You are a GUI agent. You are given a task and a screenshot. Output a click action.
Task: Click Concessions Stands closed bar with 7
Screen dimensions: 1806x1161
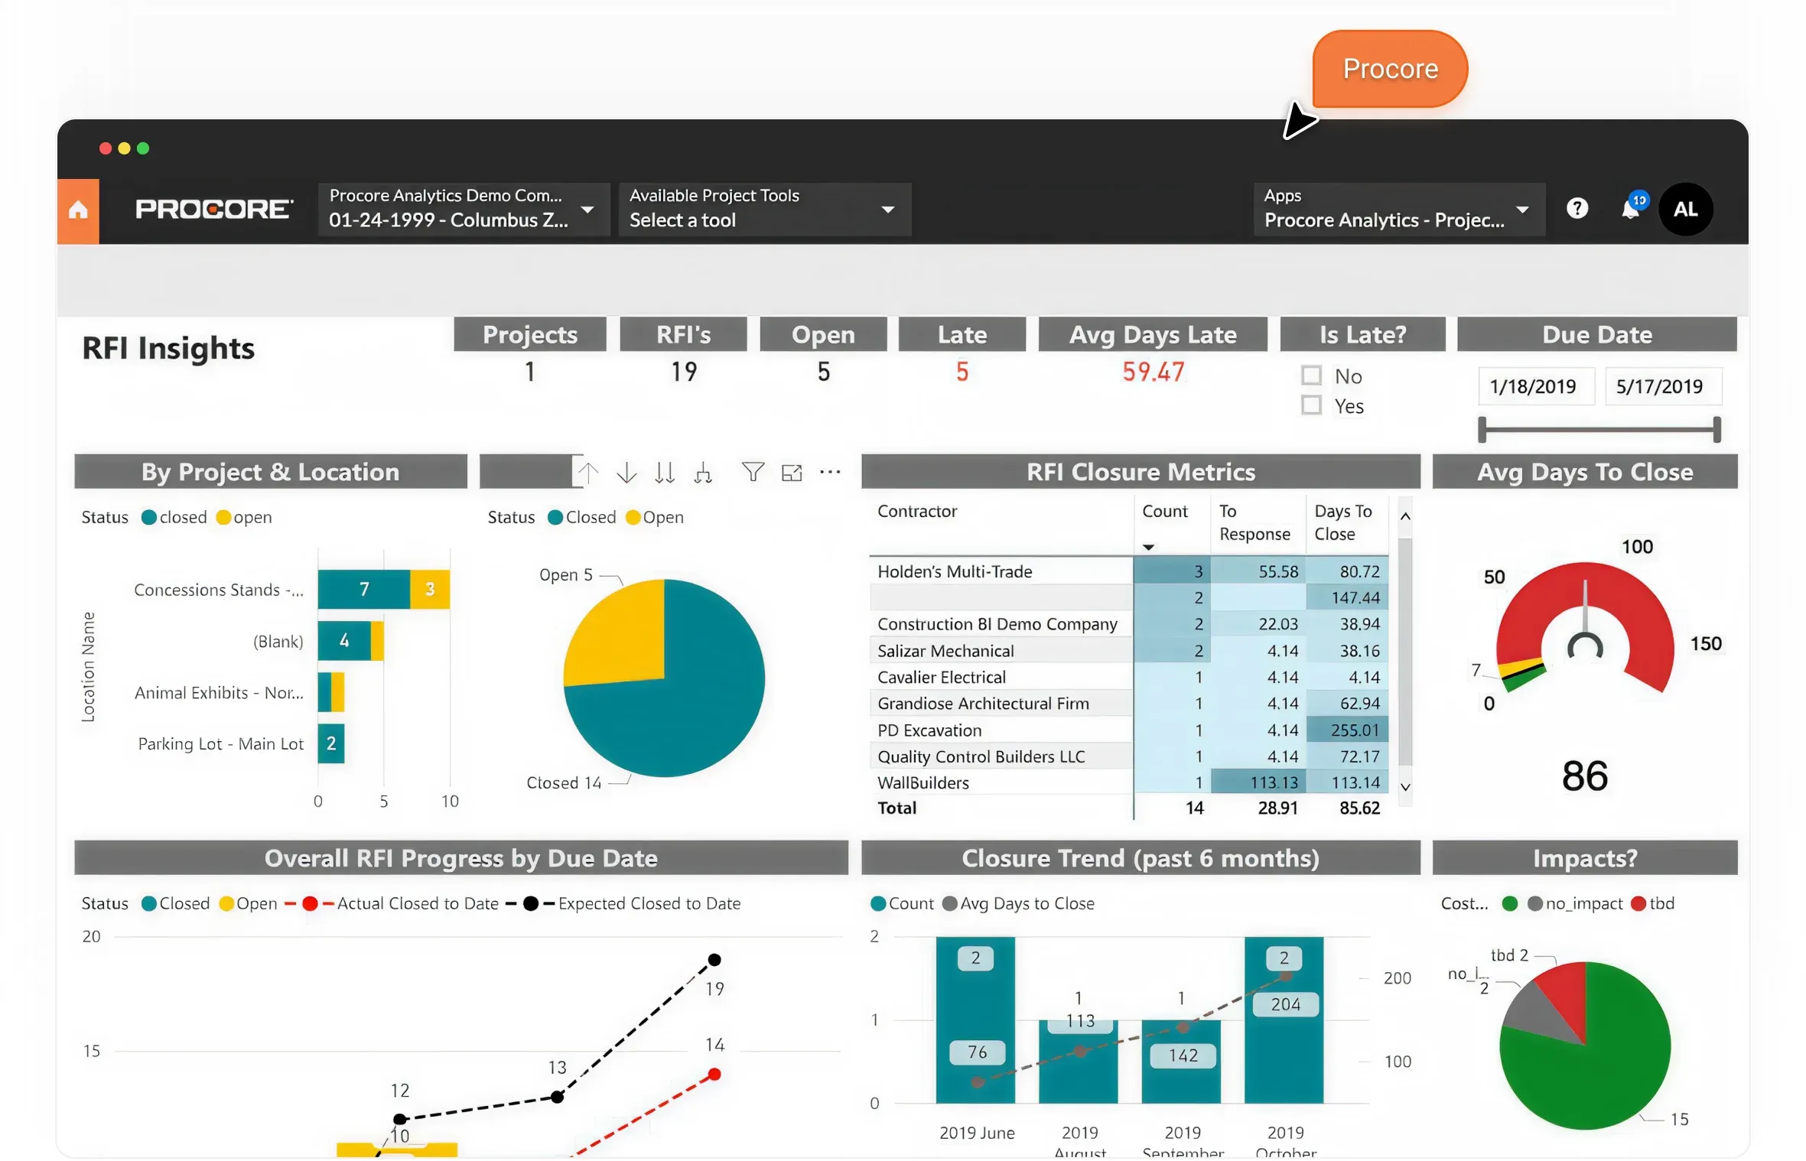(364, 589)
